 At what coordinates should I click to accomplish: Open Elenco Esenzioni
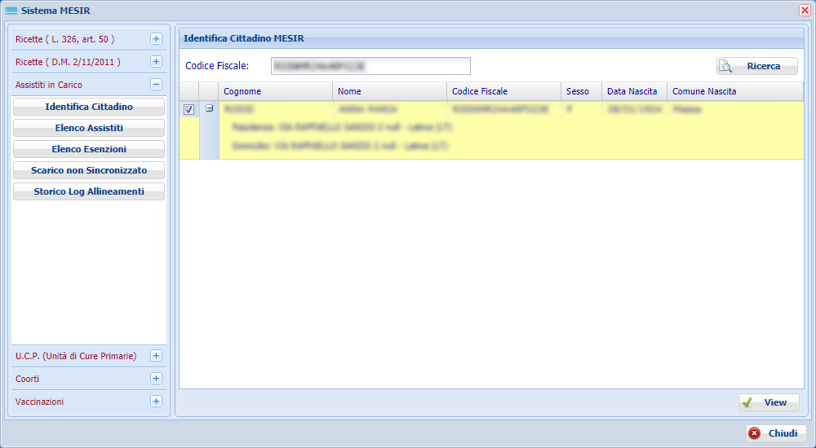point(89,149)
